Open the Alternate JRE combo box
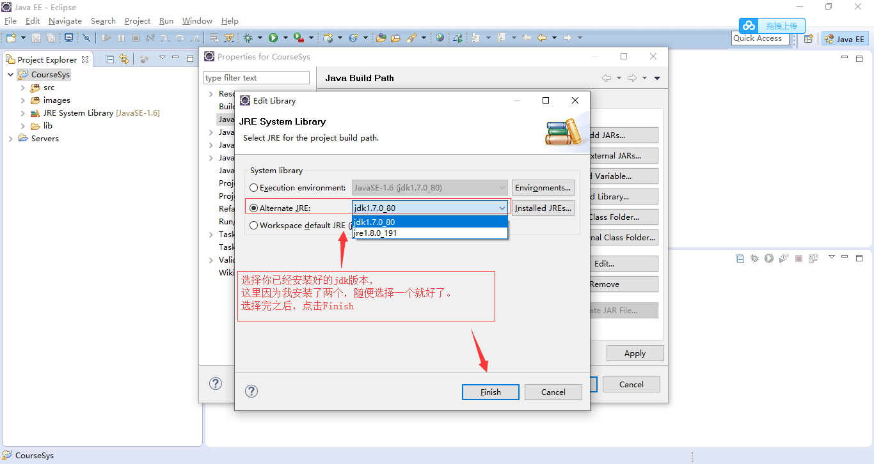Image resolution: width=874 pixels, height=464 pixels. coord(430,208)
